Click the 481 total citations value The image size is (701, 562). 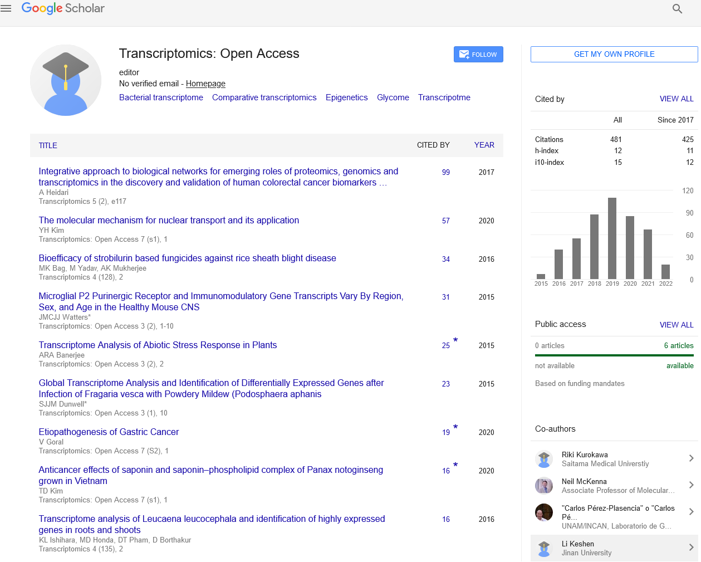(616, 140)
